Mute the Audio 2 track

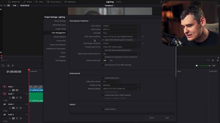(x=21, y=108)
